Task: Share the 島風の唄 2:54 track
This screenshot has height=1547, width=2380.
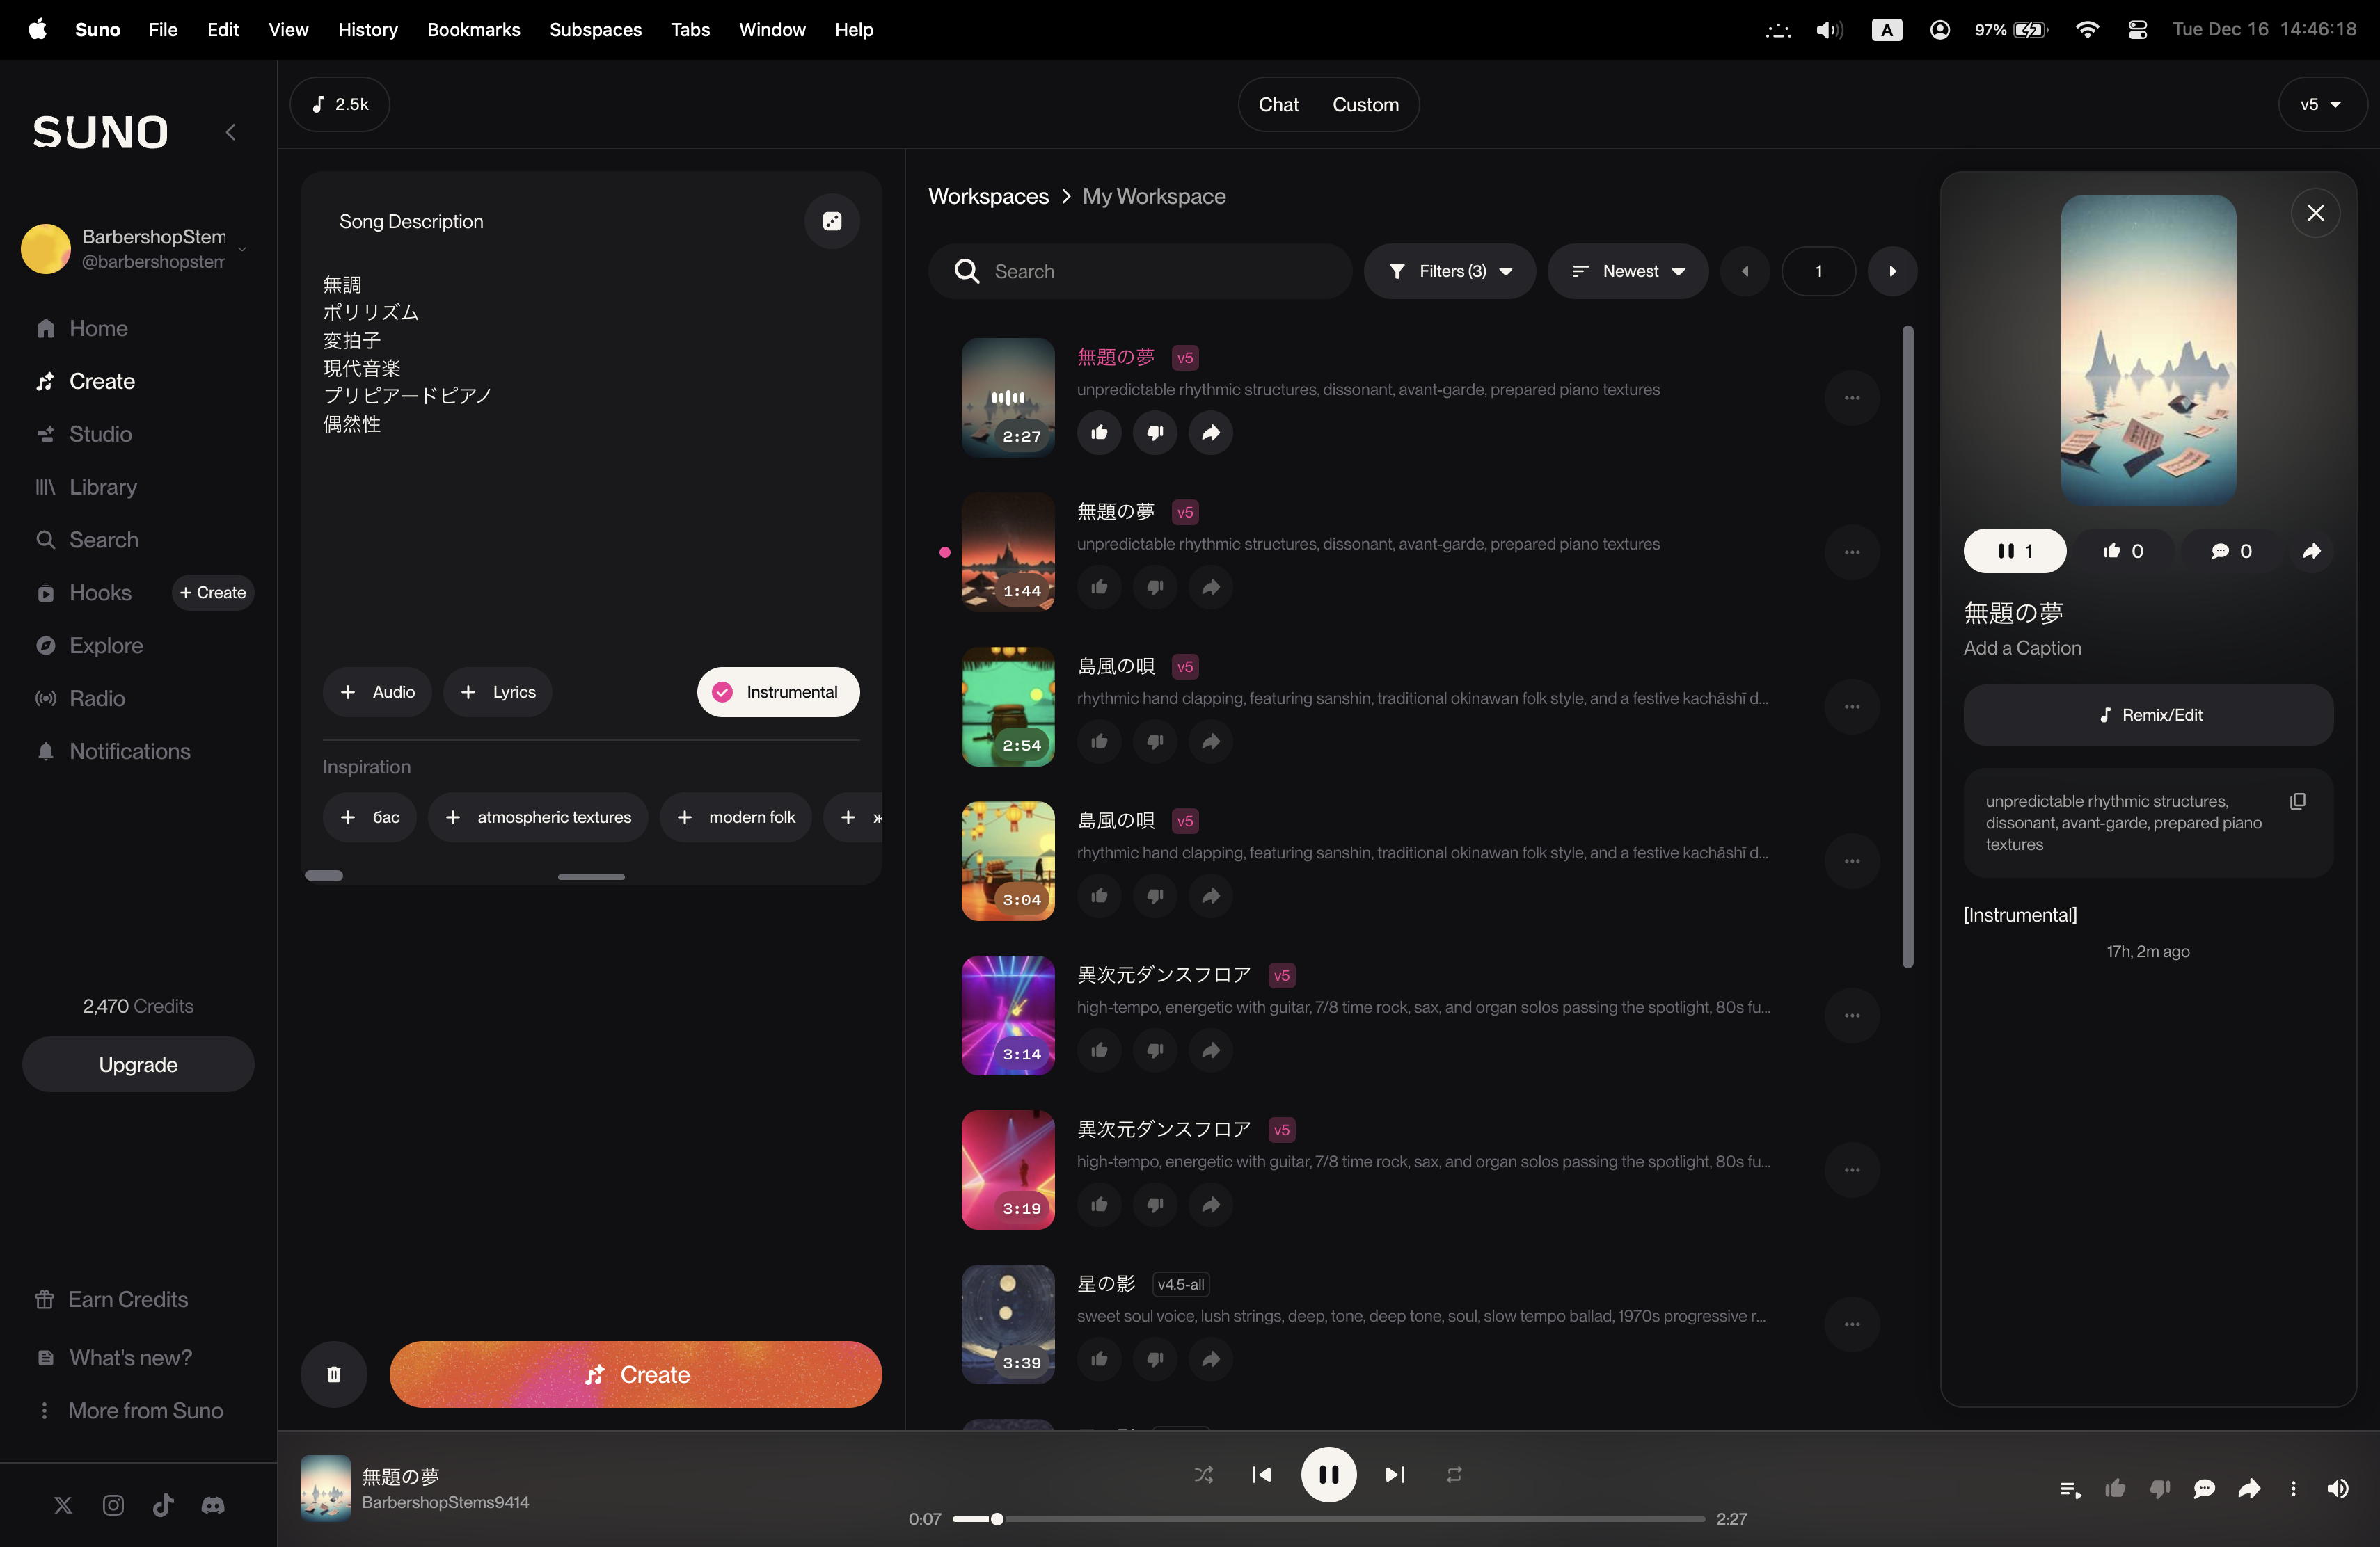Action: [x=1210, y=742]
